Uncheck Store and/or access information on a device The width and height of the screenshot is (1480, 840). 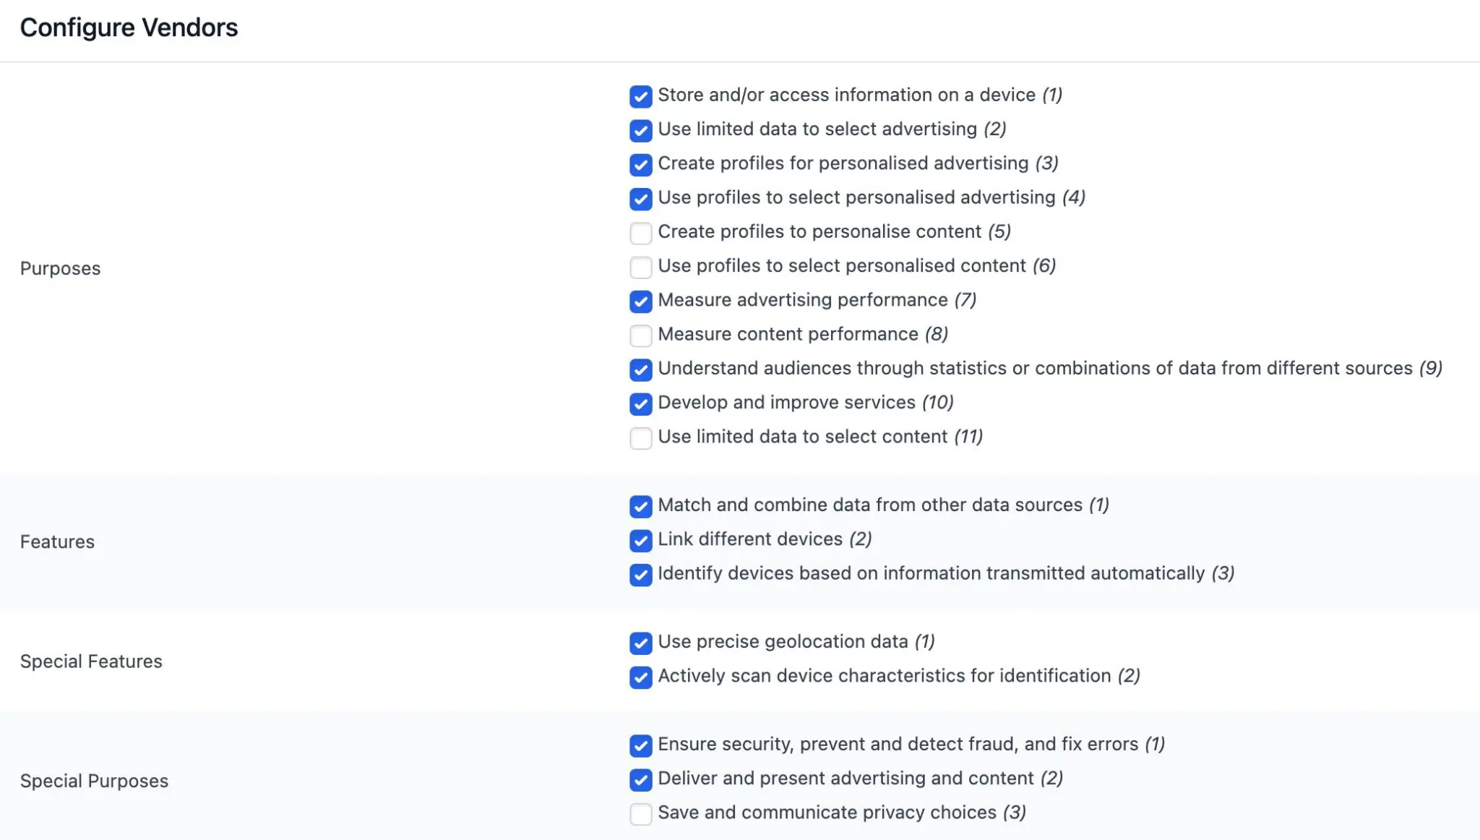pyautogui.click(x=640, y=96)
